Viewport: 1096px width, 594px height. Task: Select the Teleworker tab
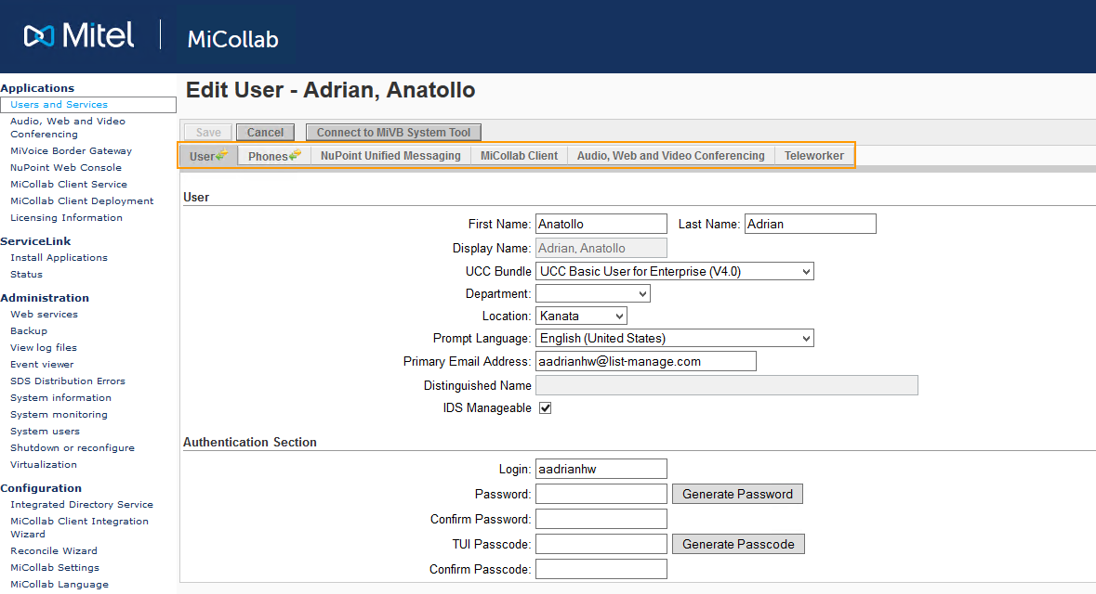pyautogui.click(x=813, y=156)
